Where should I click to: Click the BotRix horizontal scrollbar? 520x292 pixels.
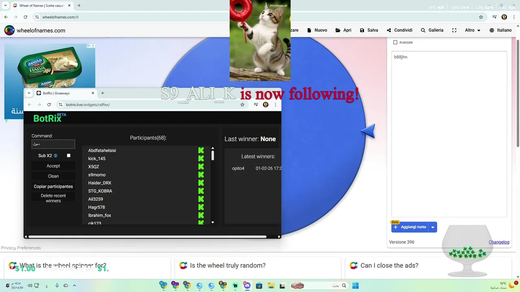pos(147,236)
